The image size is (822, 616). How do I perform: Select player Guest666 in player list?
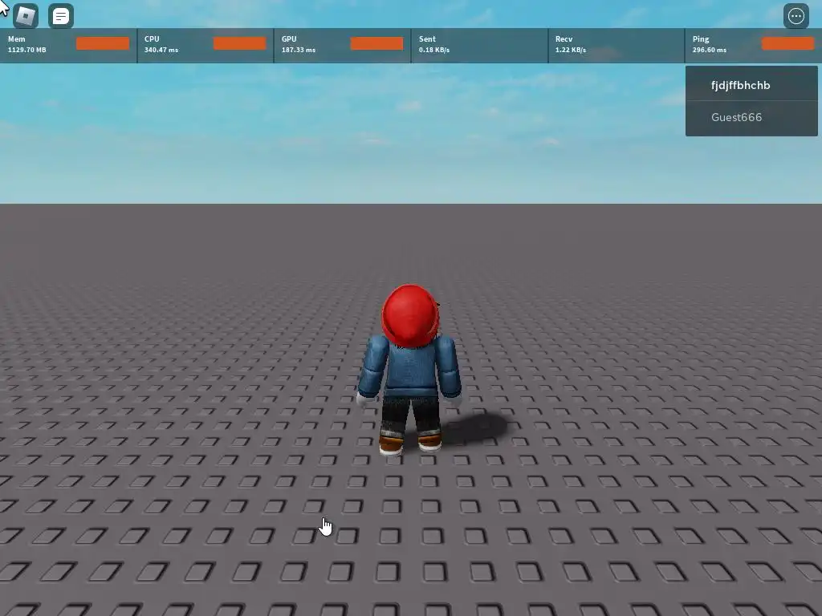tap(751, 117)
